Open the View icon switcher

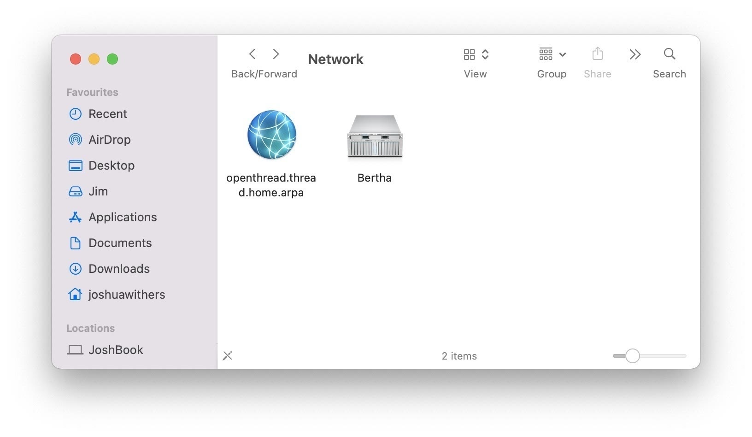(476, 55)
